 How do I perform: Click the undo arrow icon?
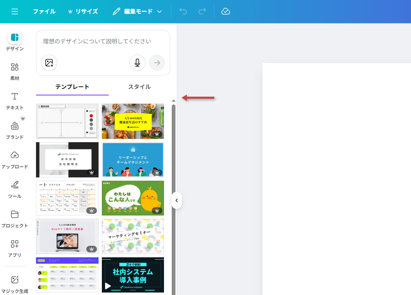click(x=183, y=11)
